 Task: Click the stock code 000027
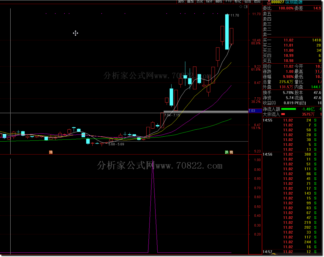278,2
